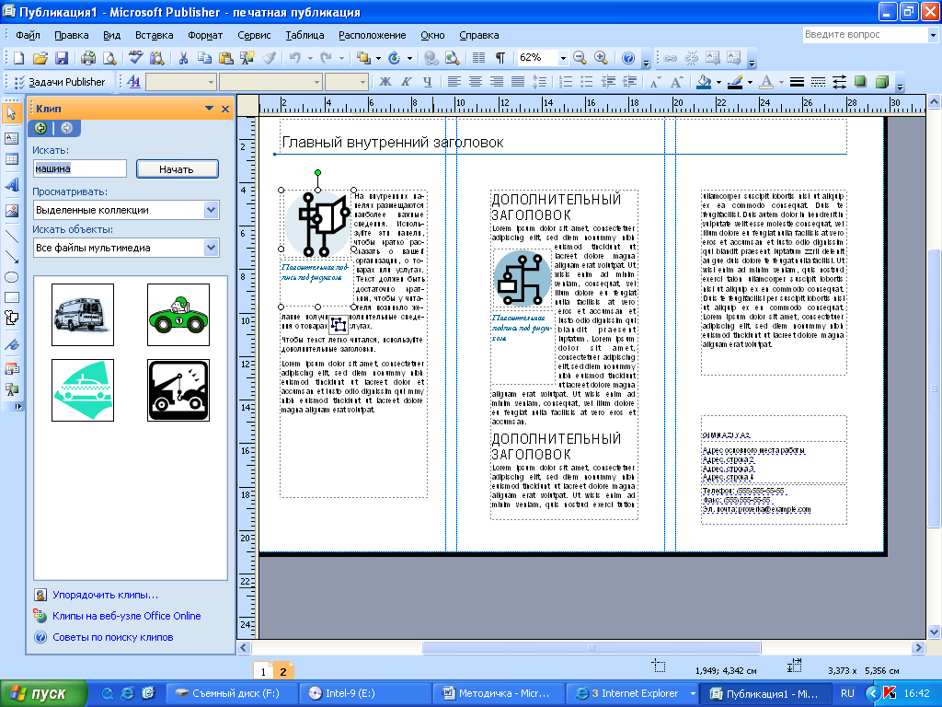Open the line color dropdown arrow
This screenshot has height=707, width=942.
tap(750, 82)
